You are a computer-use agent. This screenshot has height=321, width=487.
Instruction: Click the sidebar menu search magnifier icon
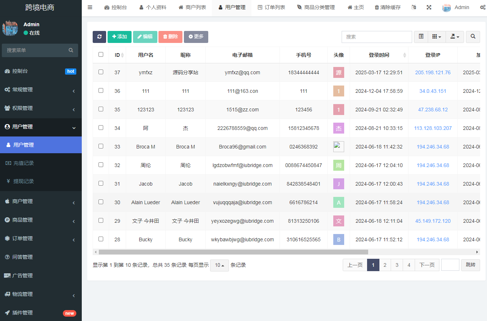pyautogui.click(x=71, y=50)
